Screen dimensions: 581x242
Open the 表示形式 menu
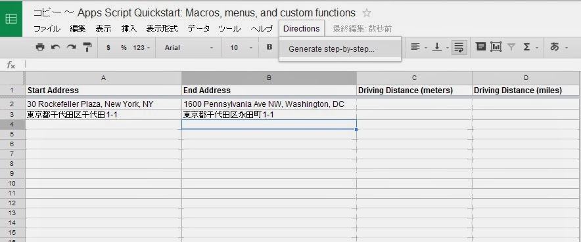pyautogui.click(x=162, y=29)
